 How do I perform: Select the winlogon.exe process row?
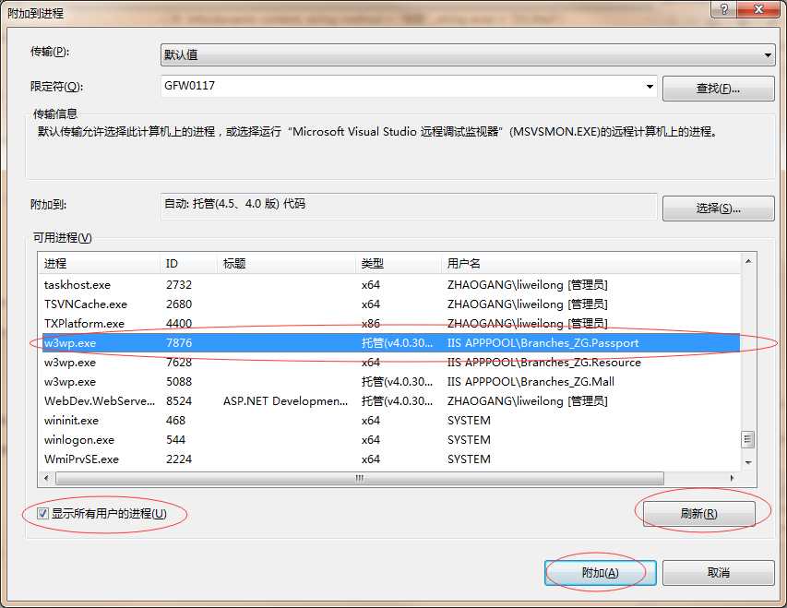390,440
